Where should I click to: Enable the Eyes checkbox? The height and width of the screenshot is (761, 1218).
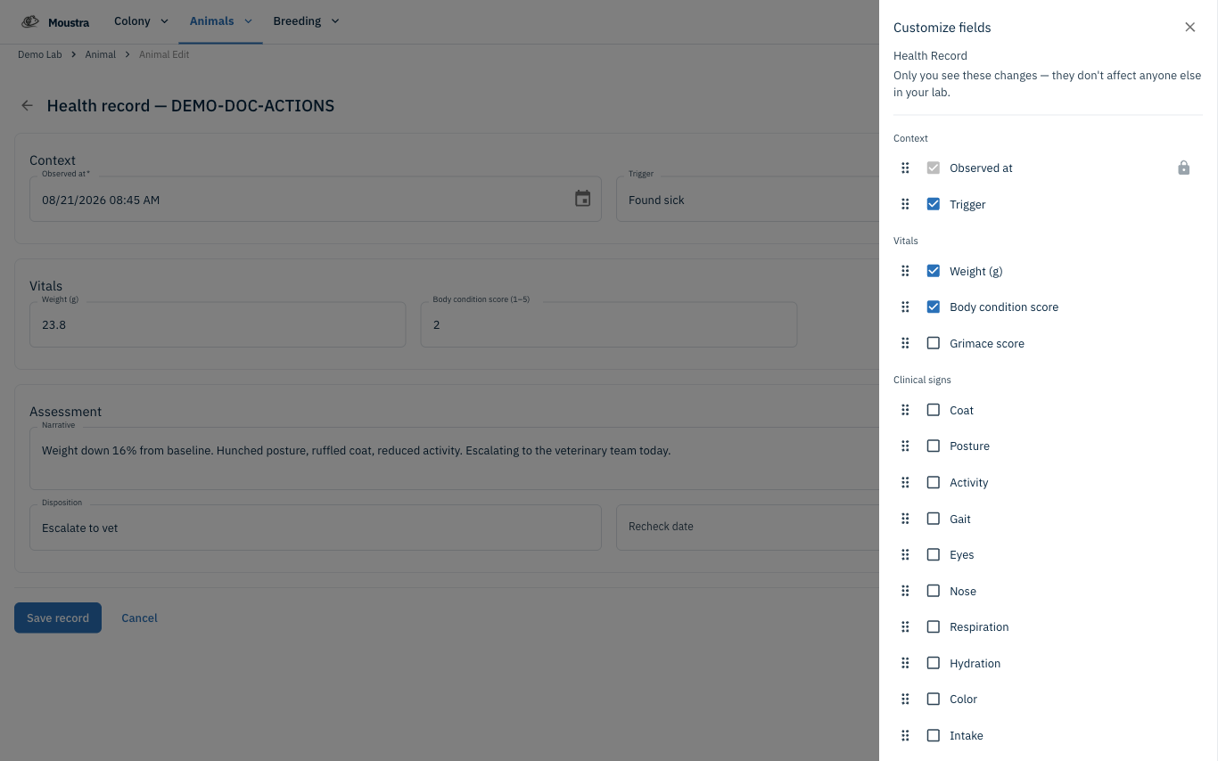[x=933, y=554]
